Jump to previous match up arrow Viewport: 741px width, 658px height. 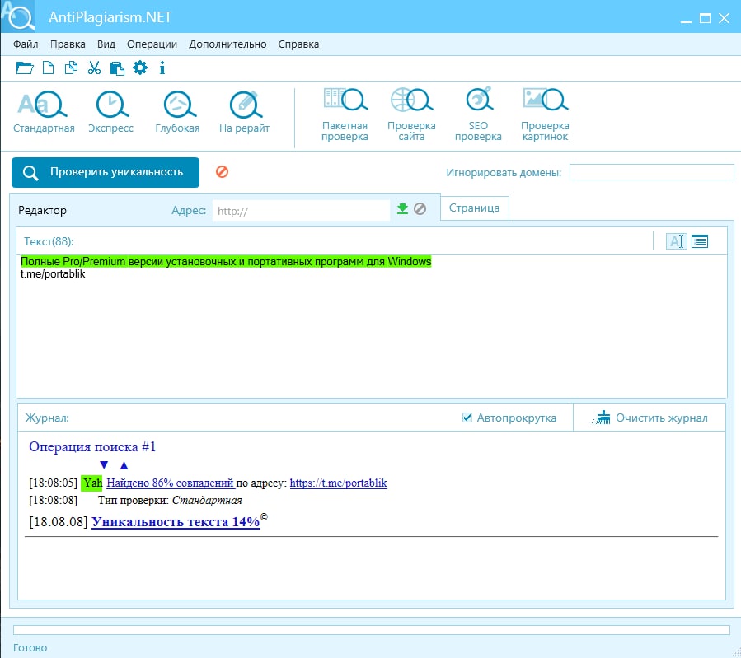[x=124, y=465]
